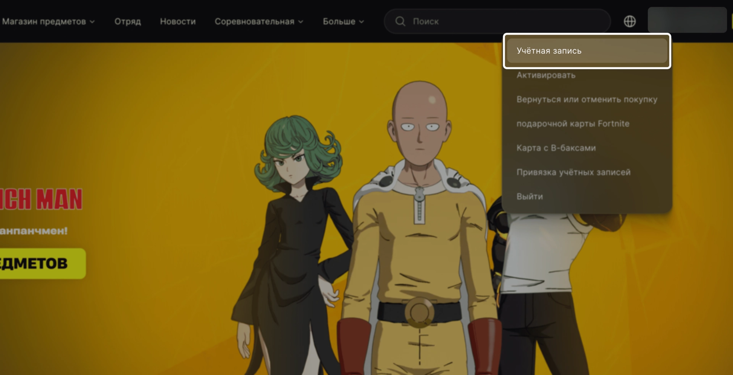Open the Отряд page
The height and width of the screenshot is (375, 733).
coord(128,22)
